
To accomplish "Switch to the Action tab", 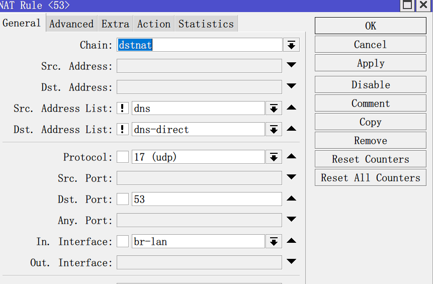I will (153, 24).
